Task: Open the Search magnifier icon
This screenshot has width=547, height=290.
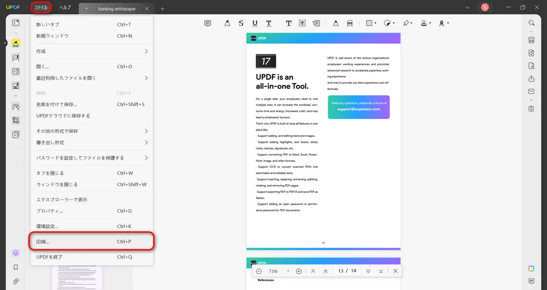Action: 531,23
